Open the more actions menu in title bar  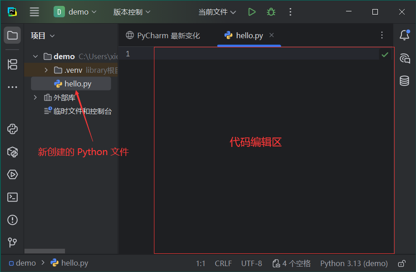pos(290,12)
